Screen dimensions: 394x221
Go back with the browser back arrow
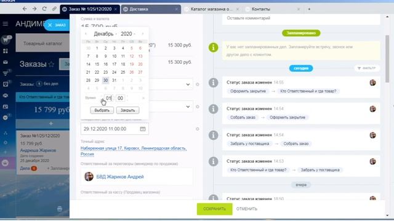(25, 9)
